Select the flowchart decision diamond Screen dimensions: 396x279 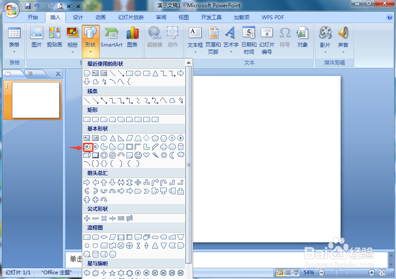(x=104, y=237)
